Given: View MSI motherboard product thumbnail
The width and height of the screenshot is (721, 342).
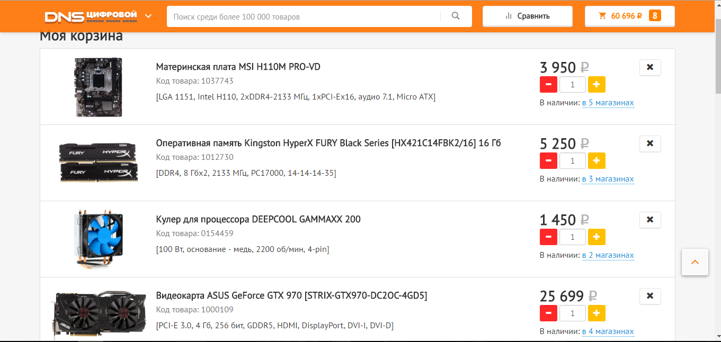Looking at the screenshot, I should tap(99, 87).
